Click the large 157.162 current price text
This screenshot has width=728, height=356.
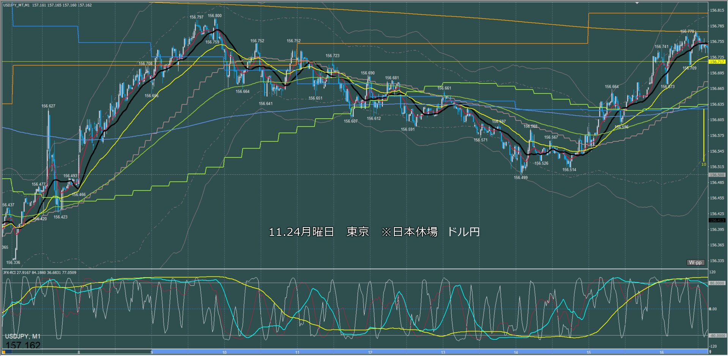pos(23,345)
